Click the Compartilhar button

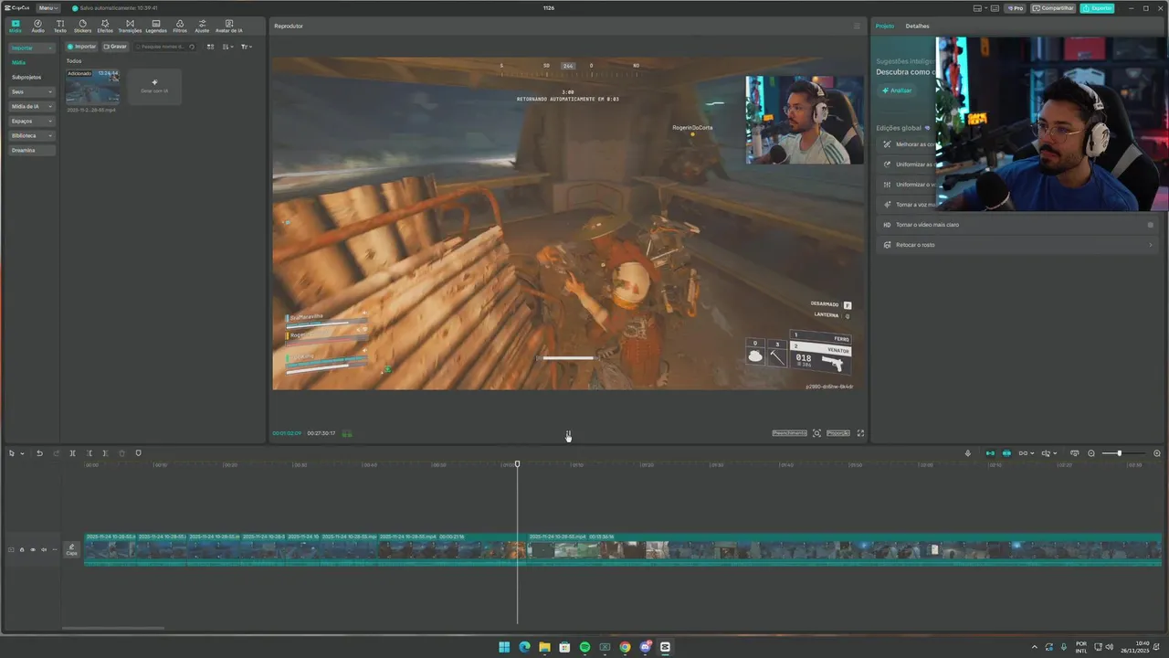point(1053,7)
